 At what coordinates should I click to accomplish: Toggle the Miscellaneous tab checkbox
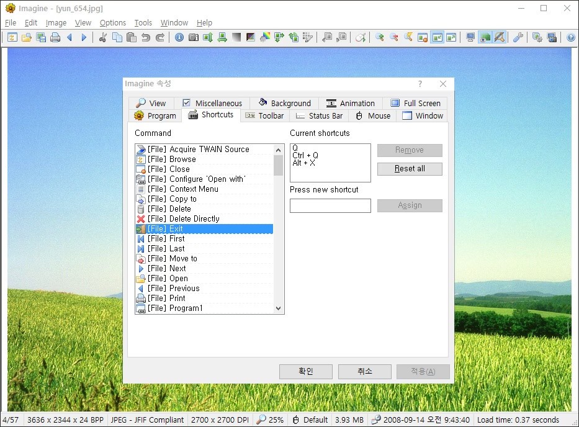click(x=186, y=102)
